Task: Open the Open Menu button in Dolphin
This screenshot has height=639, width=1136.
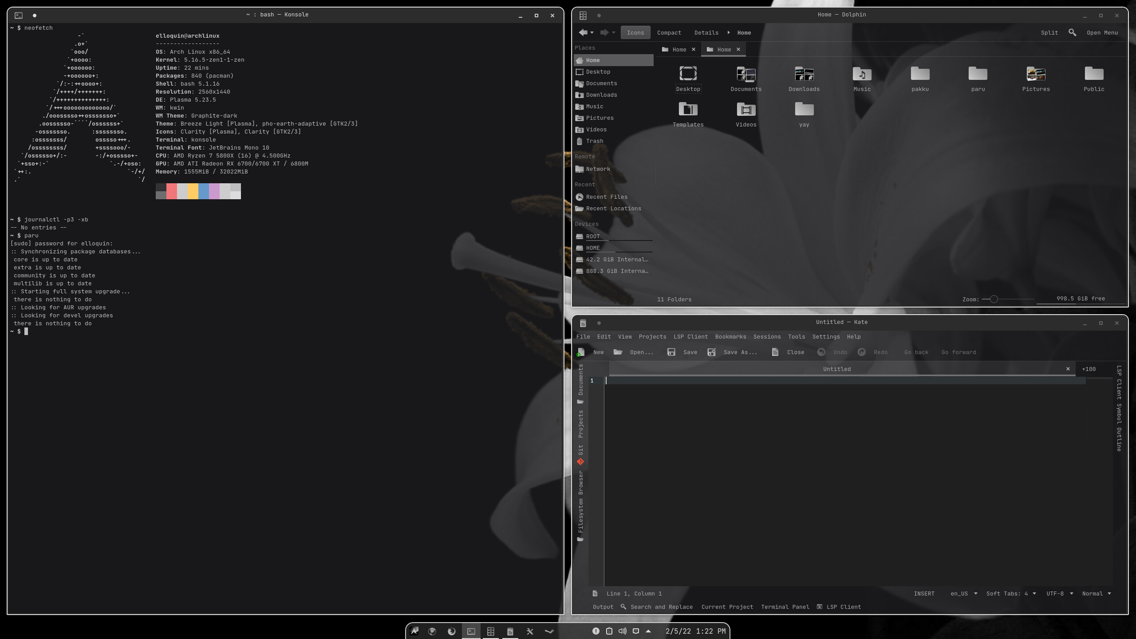Action: (x=1102, y=32)
